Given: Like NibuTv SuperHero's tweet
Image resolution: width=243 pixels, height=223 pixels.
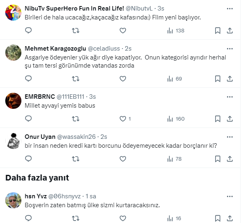Looking at the screenshot, I should [x=123, y=30].
